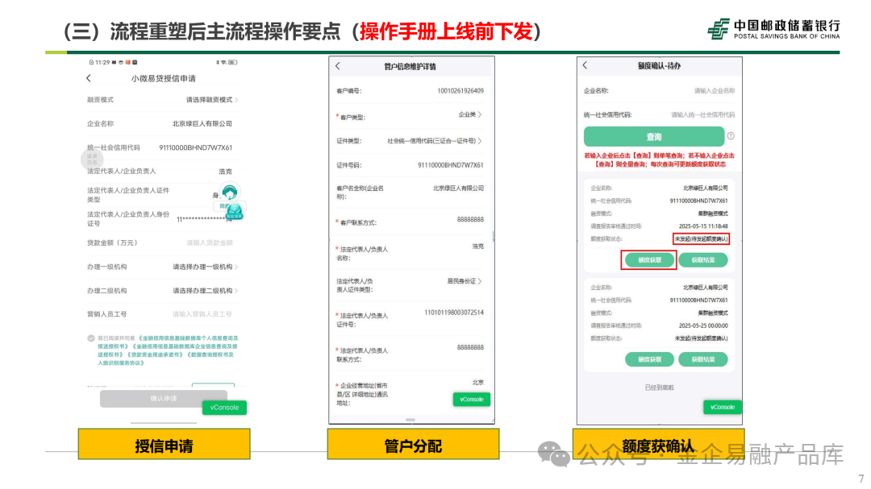Open the 《贷款资金用途承诺书》 link
This screenshot has width=871, height=489.
click(153, 354)
